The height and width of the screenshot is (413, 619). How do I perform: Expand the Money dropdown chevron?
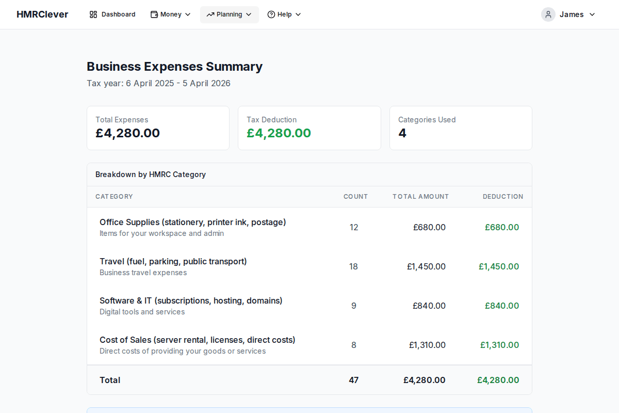coord(188,14)
